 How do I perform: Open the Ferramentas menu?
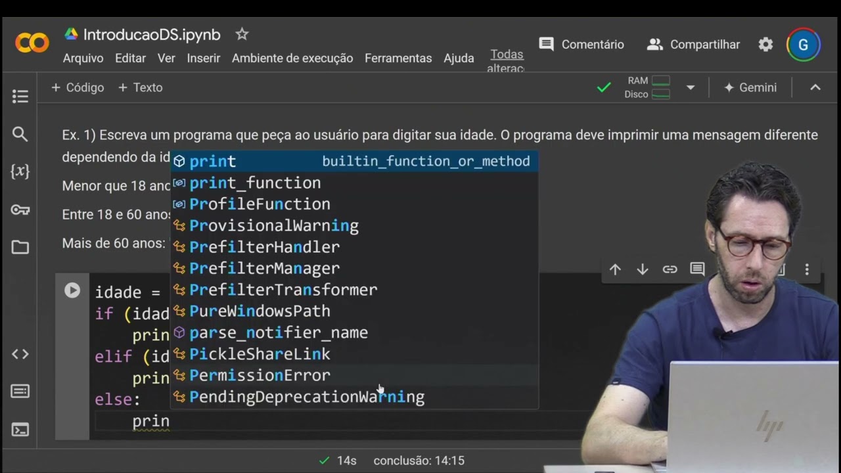pyautogui.click(x=398, y=58)
